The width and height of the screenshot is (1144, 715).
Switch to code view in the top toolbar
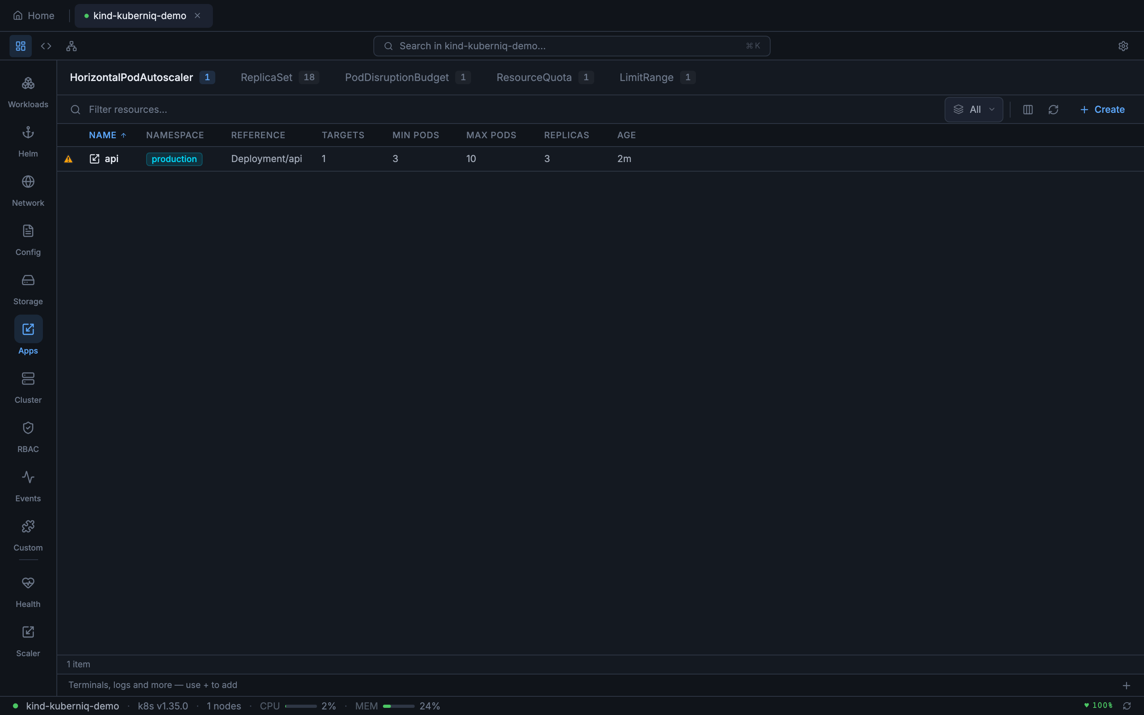[x=46, y=45]
